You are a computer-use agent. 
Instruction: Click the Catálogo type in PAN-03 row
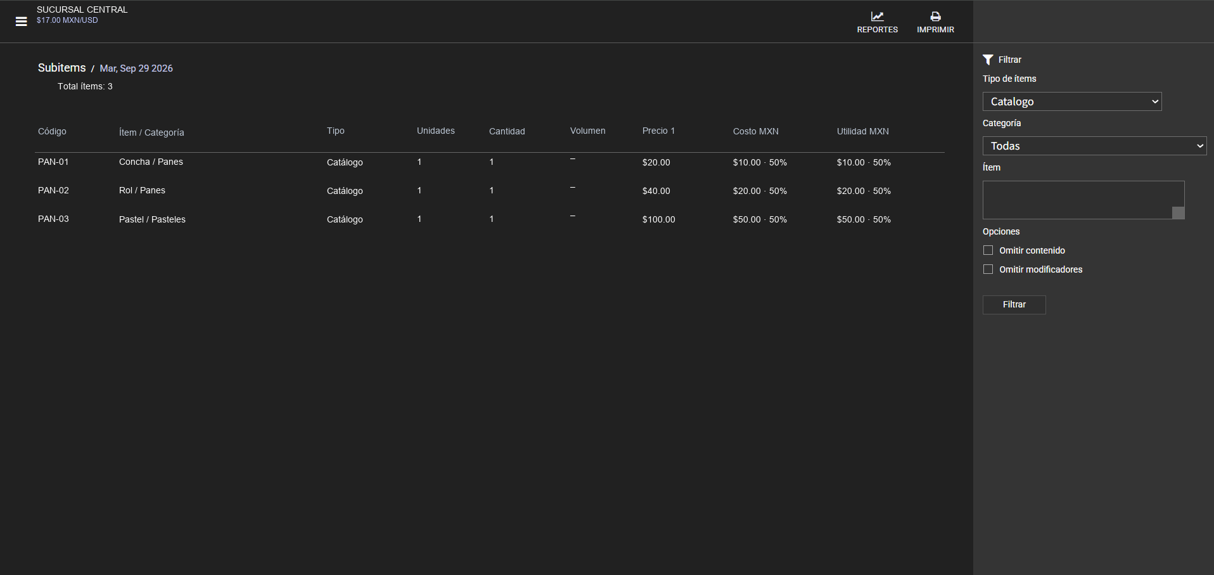345,219
